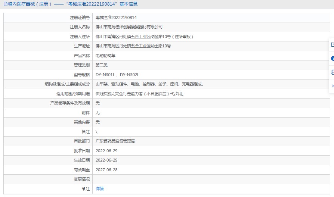Screen dimensions: 334x197
Task: Click the 生产地址 address value
Action: [x=133, y=46]
